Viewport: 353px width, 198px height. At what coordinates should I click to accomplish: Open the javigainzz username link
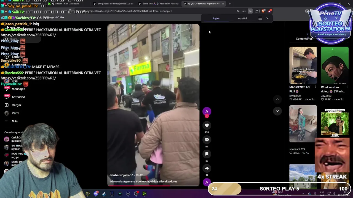point(295,96)
